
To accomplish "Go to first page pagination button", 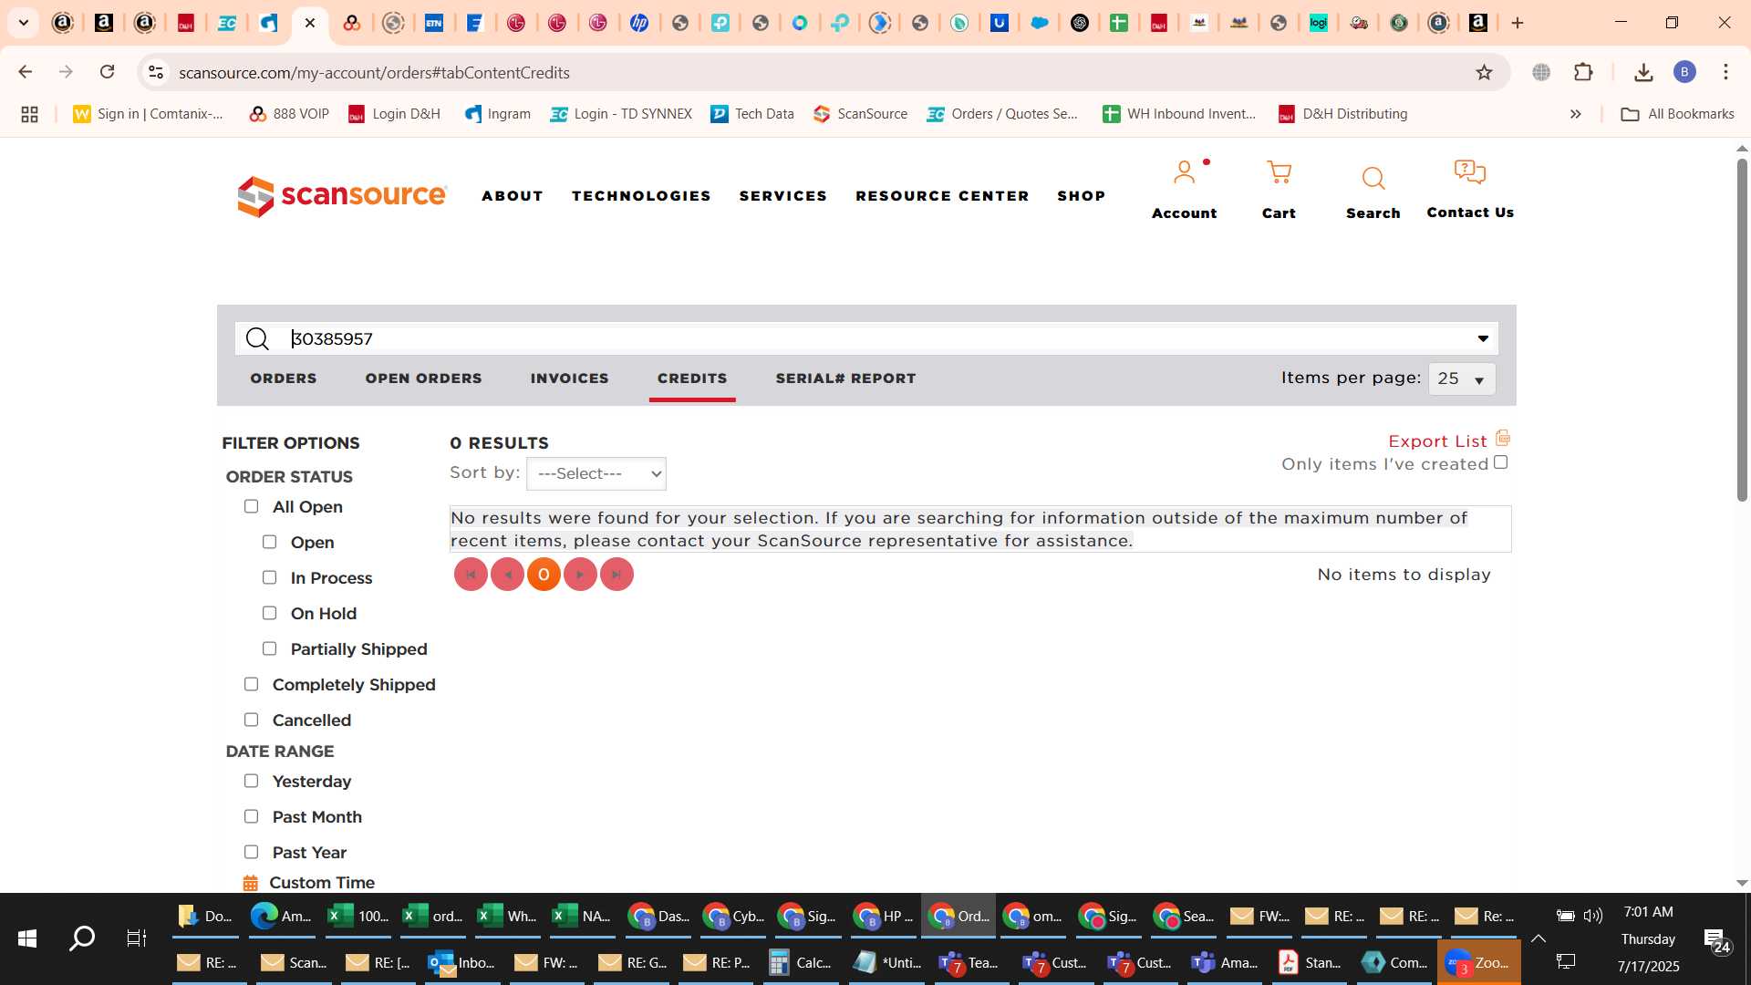I will coord(471,575).
